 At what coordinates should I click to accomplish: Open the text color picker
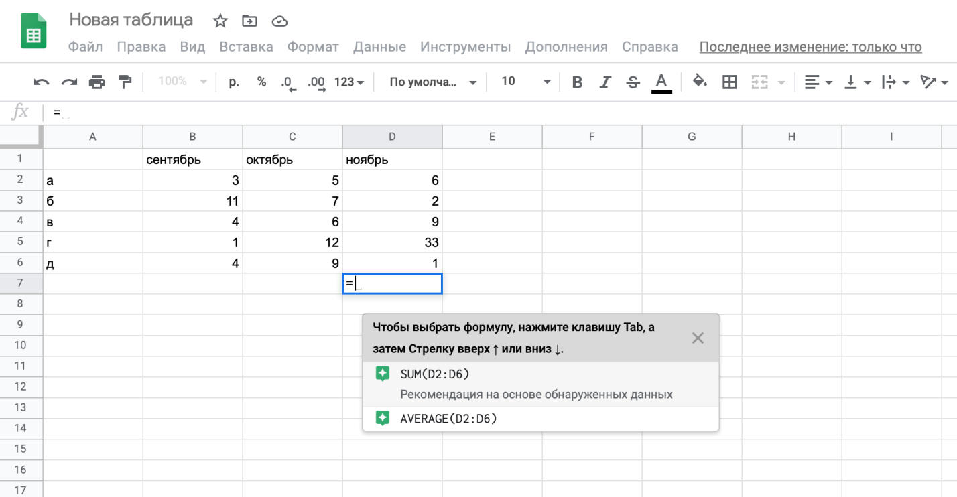(x=661, y=82)
